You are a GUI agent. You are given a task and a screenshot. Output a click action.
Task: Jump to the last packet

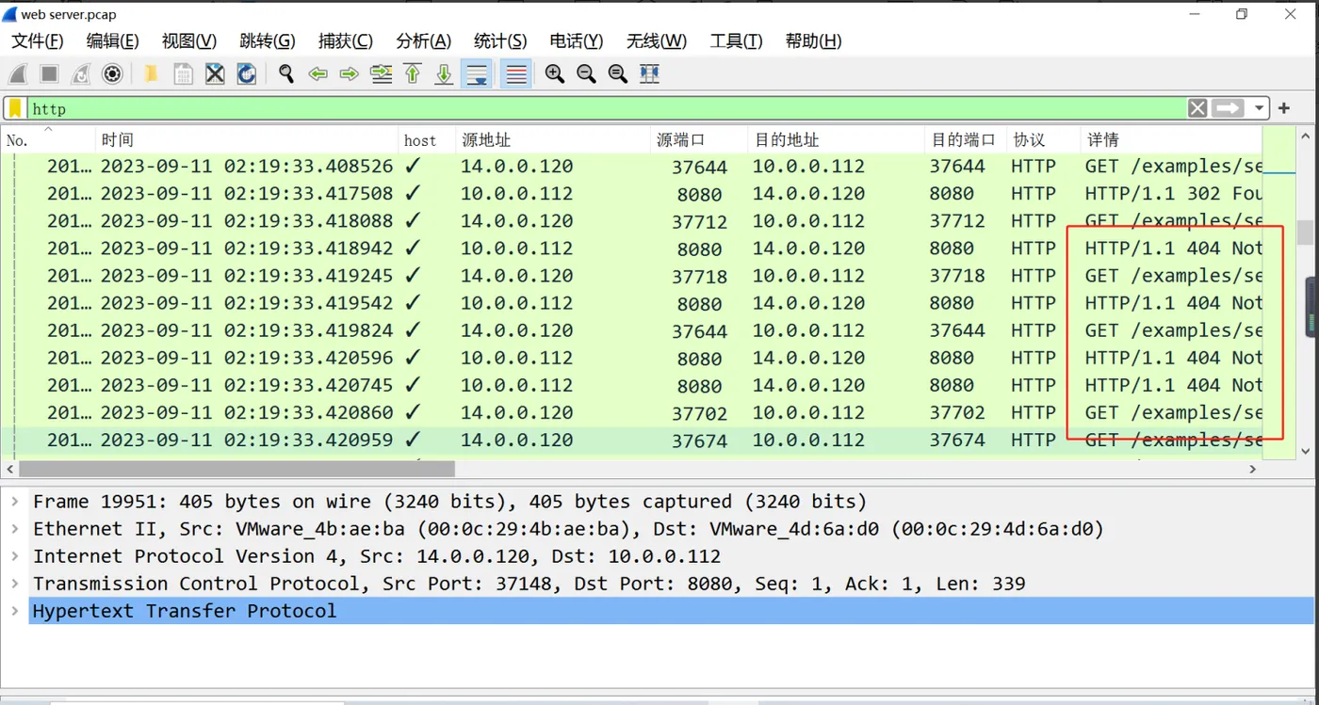click(x=444, y=73)
